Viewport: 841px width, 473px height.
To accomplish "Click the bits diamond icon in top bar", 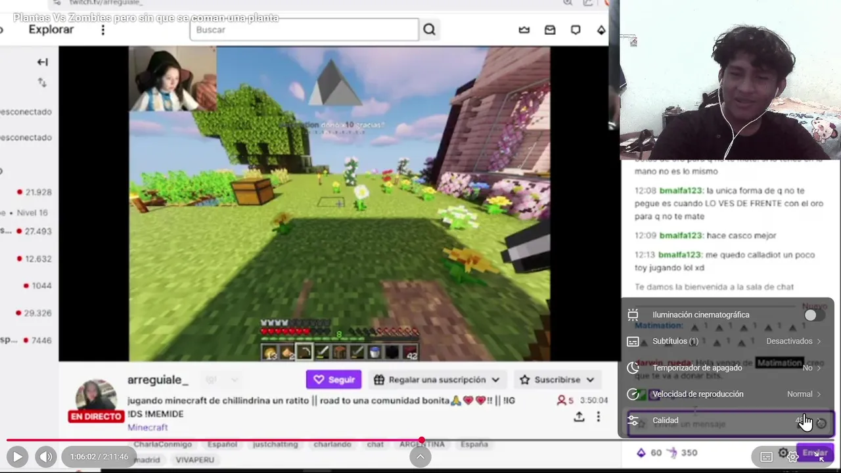I will click(601, 30).
